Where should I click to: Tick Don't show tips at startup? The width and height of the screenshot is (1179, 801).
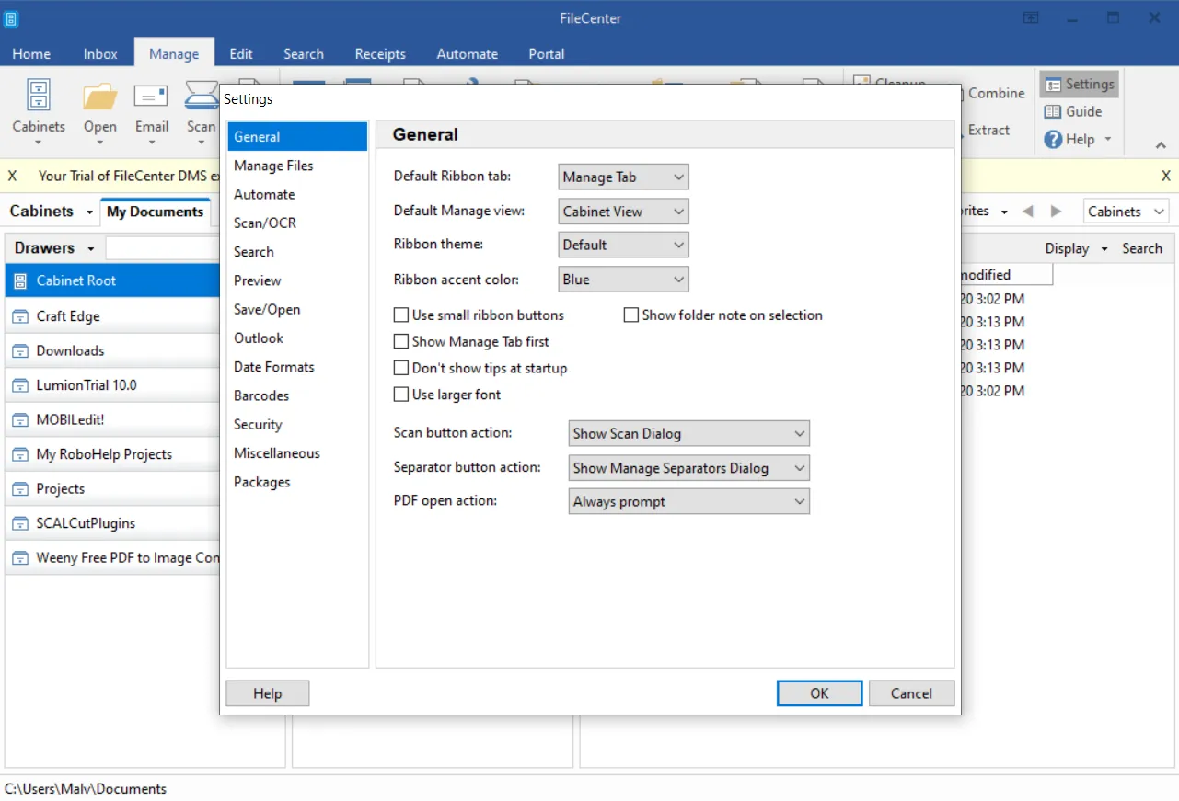401,368
